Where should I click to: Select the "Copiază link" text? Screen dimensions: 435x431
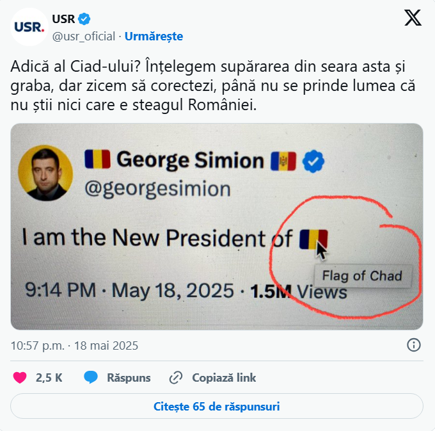point(224,378)
